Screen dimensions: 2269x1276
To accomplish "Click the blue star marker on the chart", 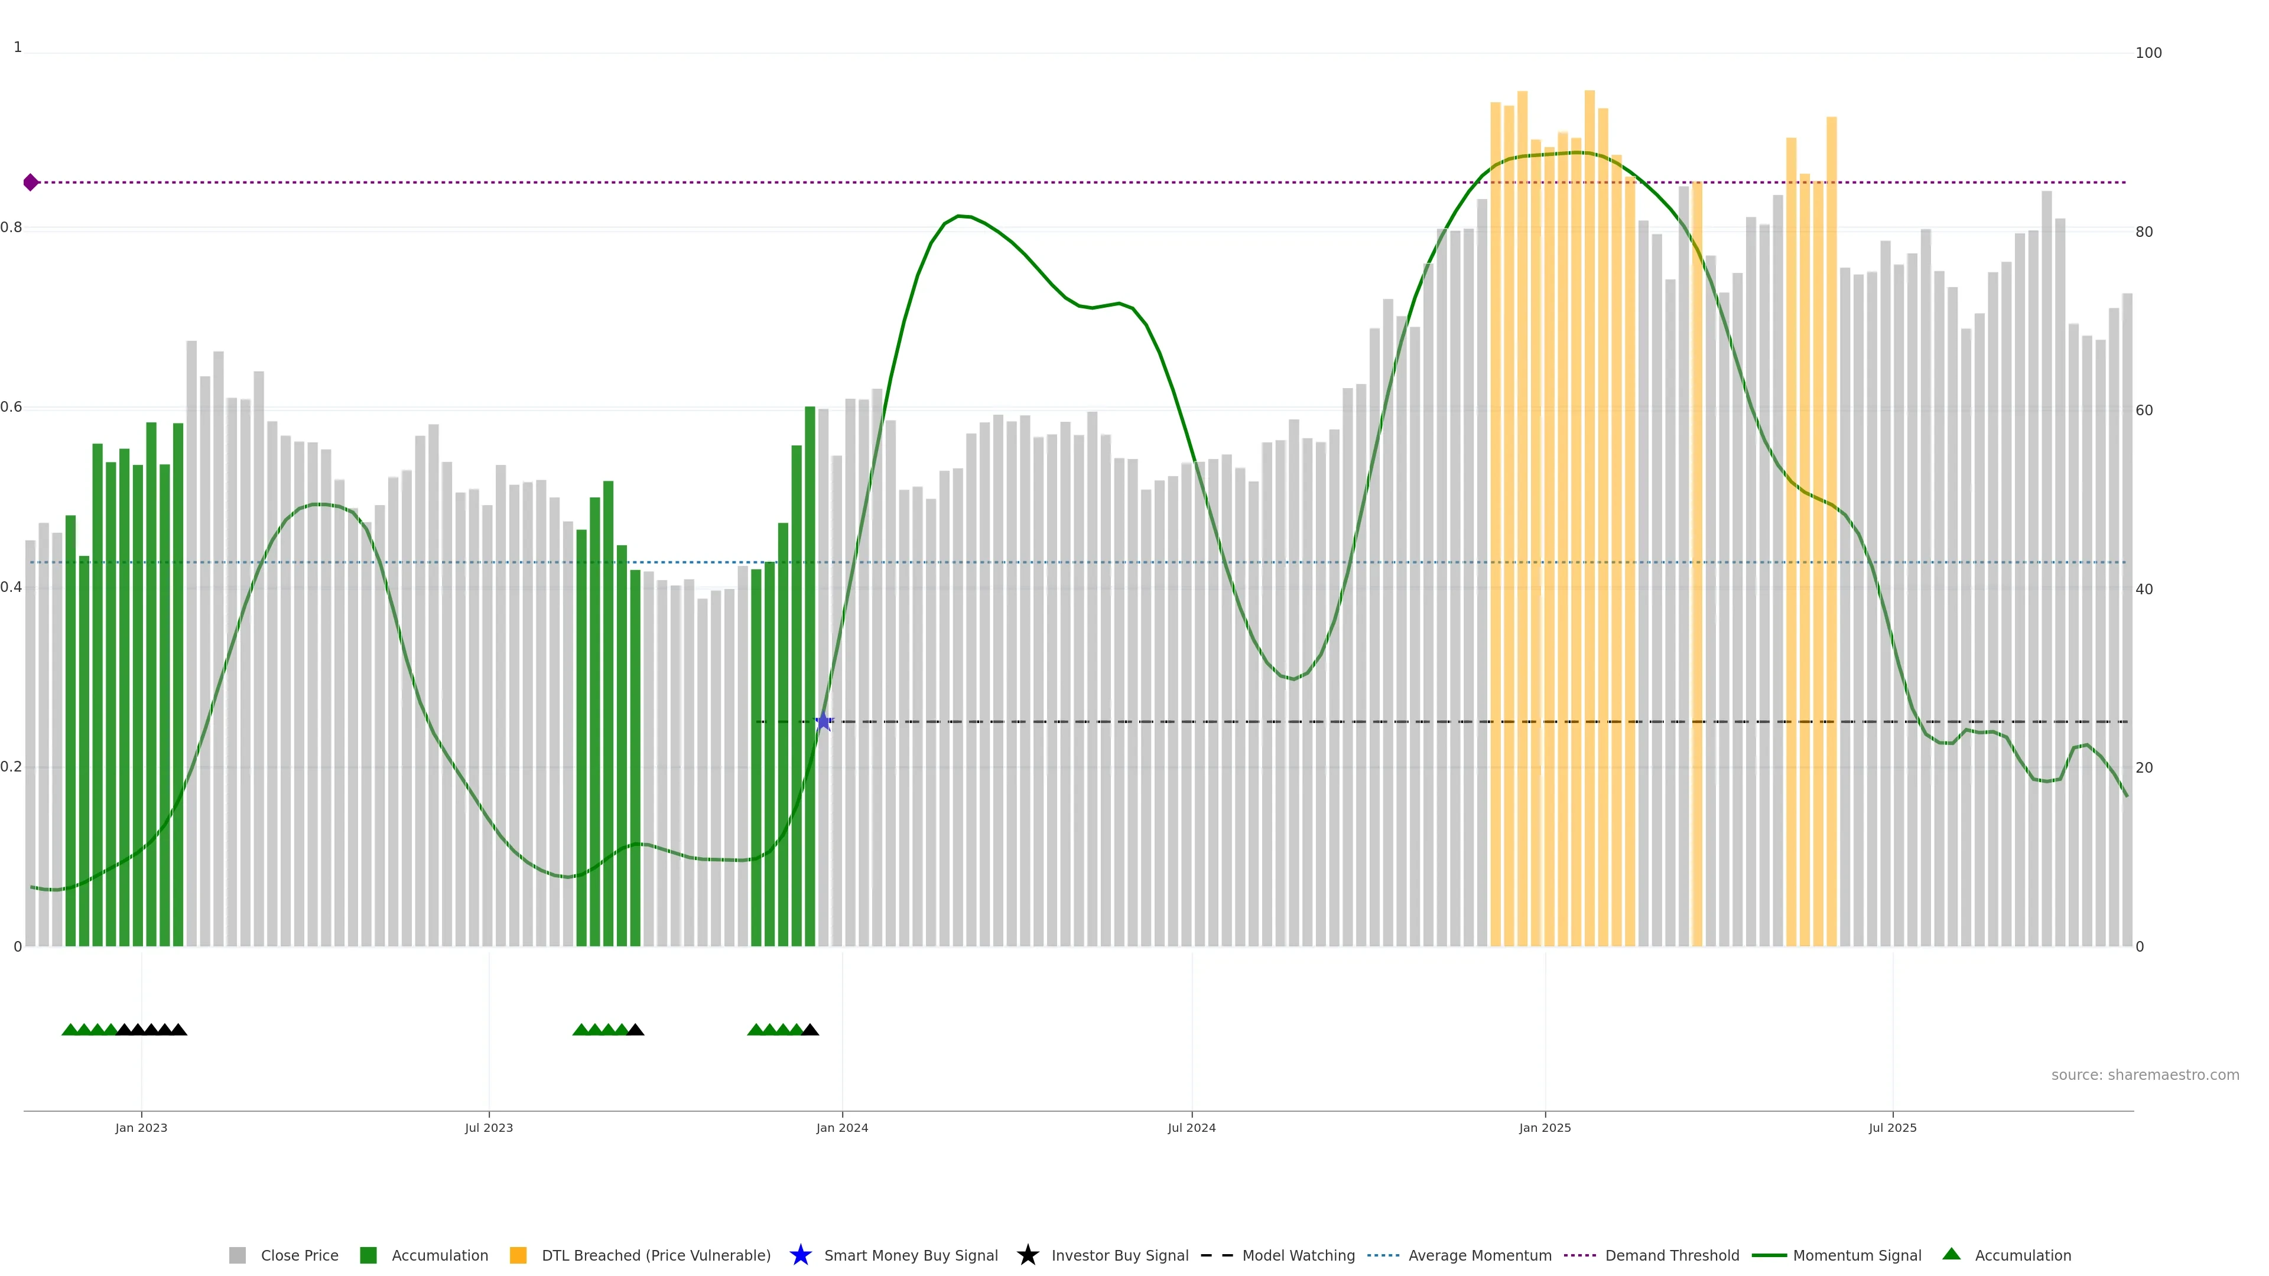I will (824, 722).
